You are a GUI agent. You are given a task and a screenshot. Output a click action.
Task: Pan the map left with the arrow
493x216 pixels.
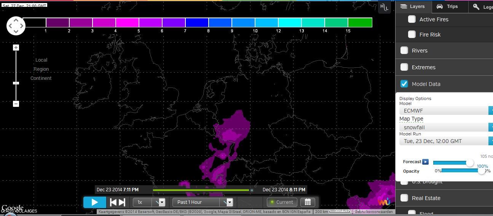click(10, 26)
